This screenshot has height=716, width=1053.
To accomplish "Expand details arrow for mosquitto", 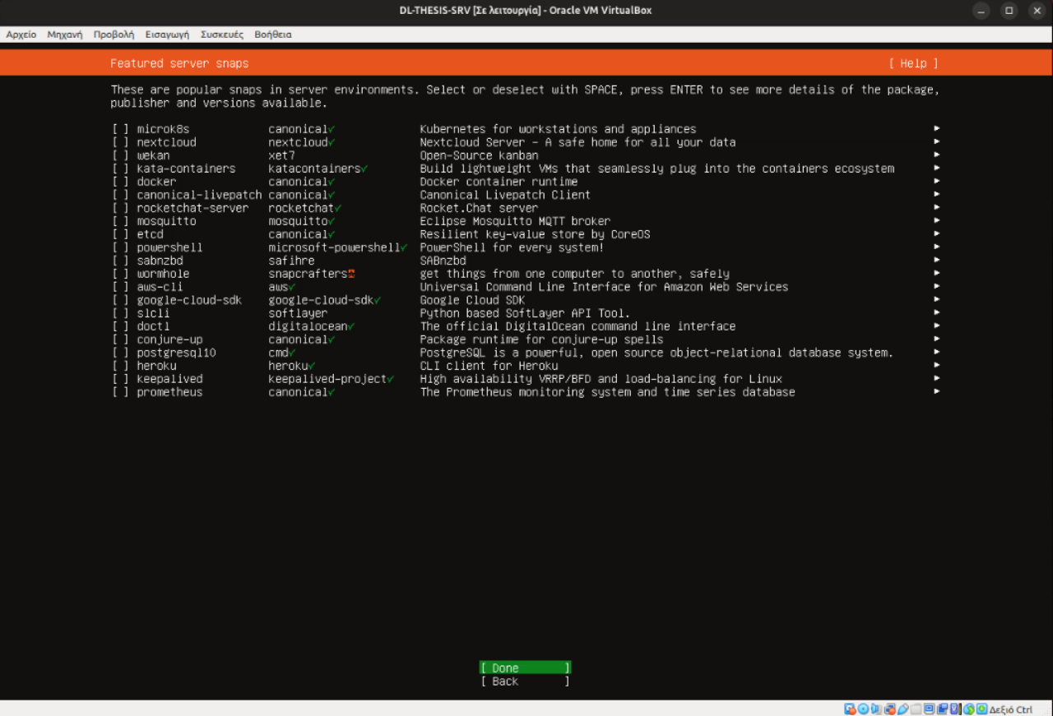I will [x=936, y=220].
